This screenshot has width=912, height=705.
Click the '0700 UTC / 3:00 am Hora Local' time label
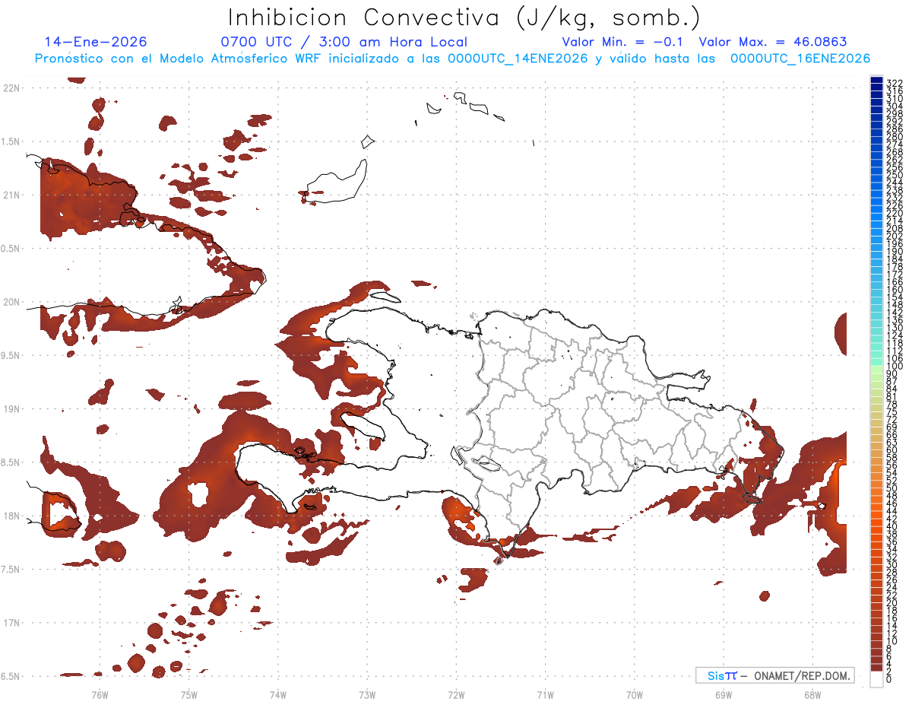click(x=344, y=42)
